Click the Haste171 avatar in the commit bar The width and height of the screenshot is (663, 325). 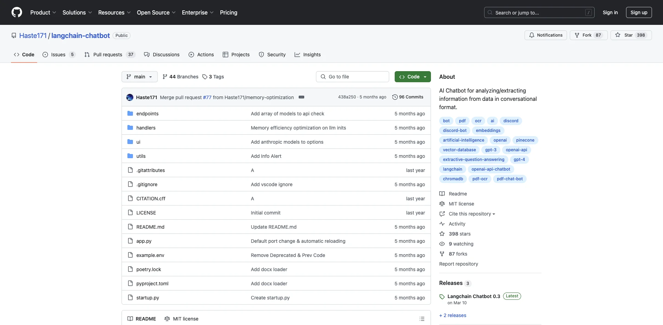(130, 97)
